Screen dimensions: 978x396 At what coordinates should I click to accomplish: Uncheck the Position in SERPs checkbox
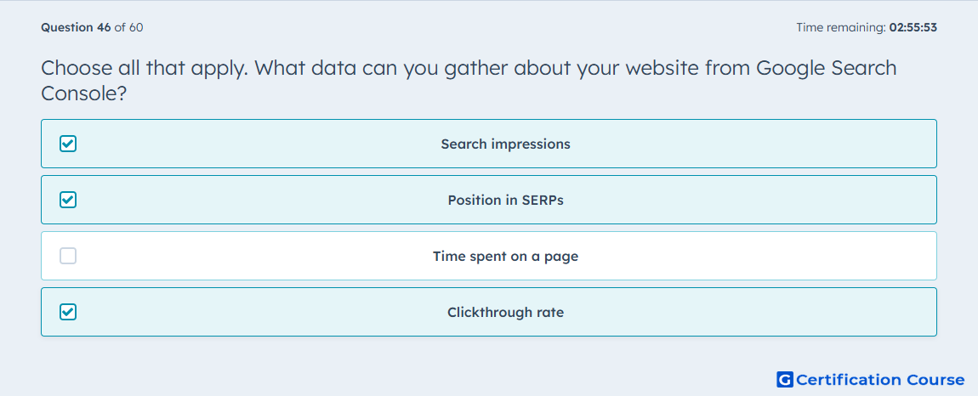68,201
